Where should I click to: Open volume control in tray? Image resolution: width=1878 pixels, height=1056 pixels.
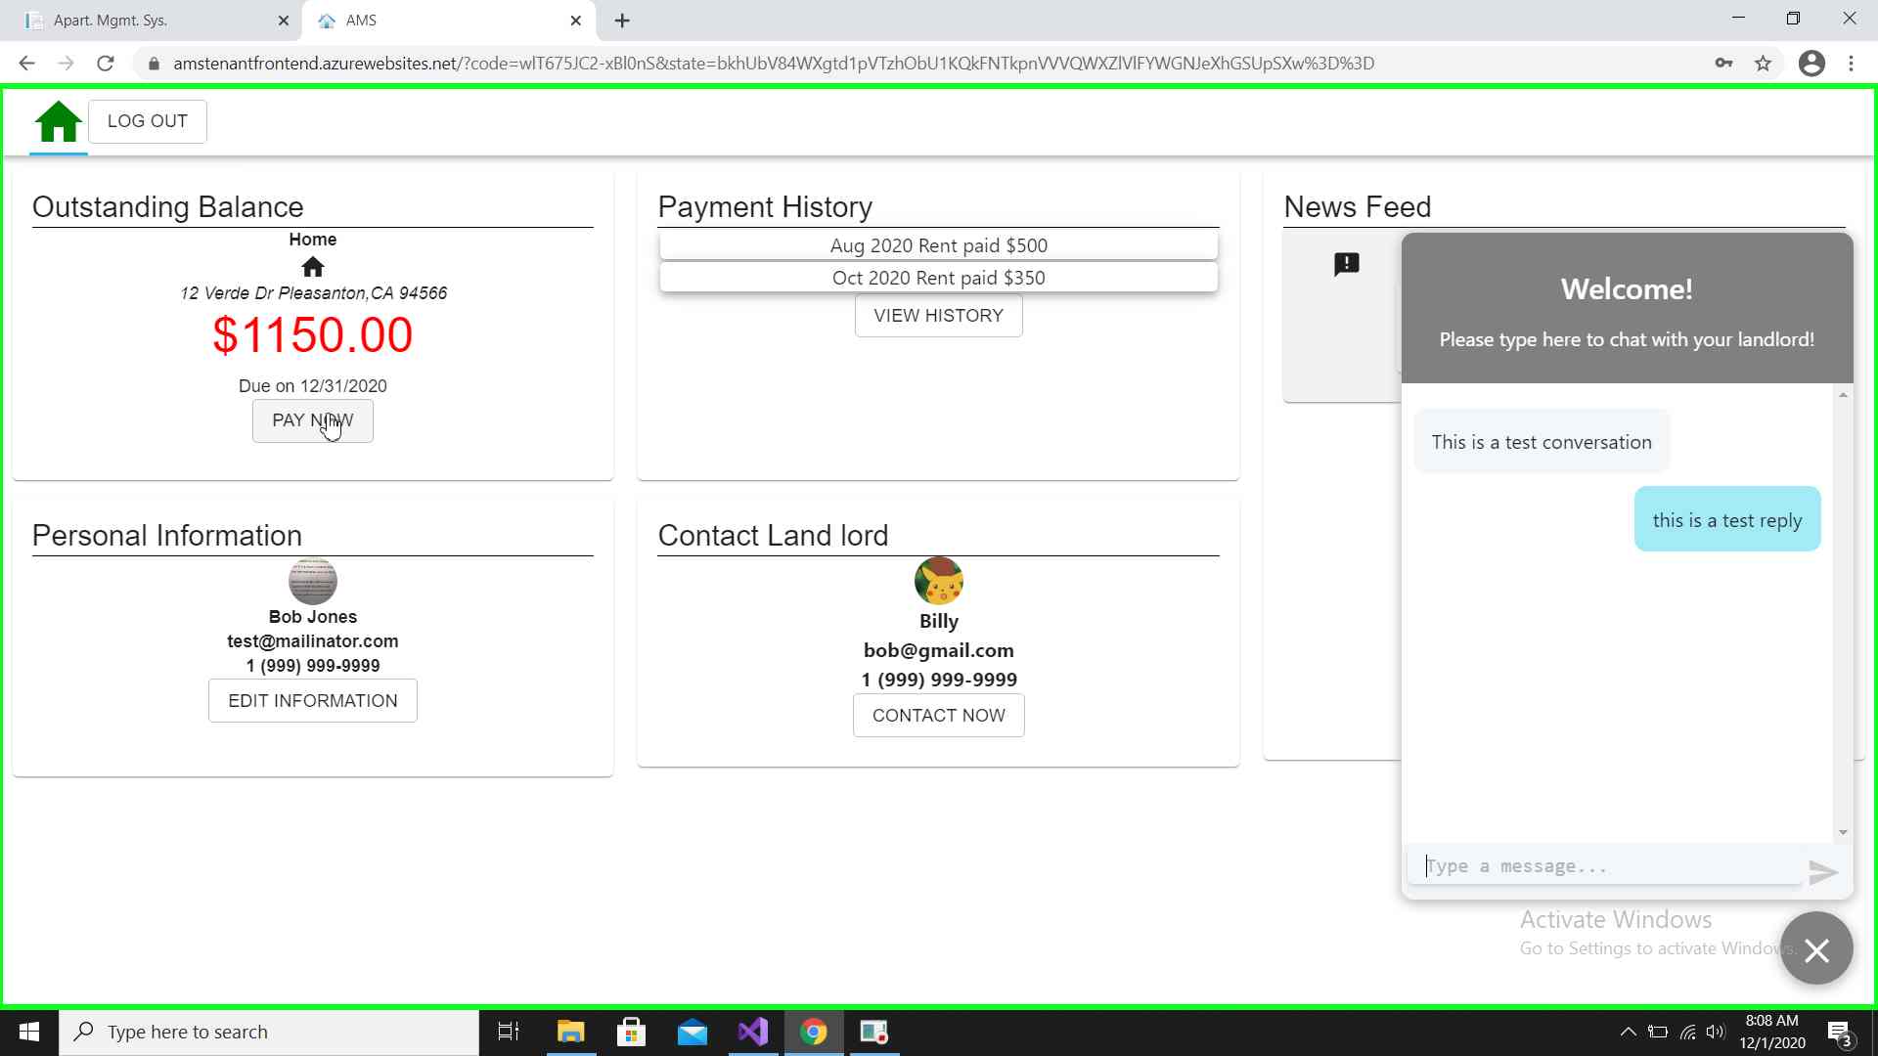[x=1716, y=1032]
